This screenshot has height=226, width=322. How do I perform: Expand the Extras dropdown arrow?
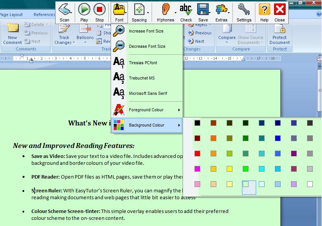point(229,13)
